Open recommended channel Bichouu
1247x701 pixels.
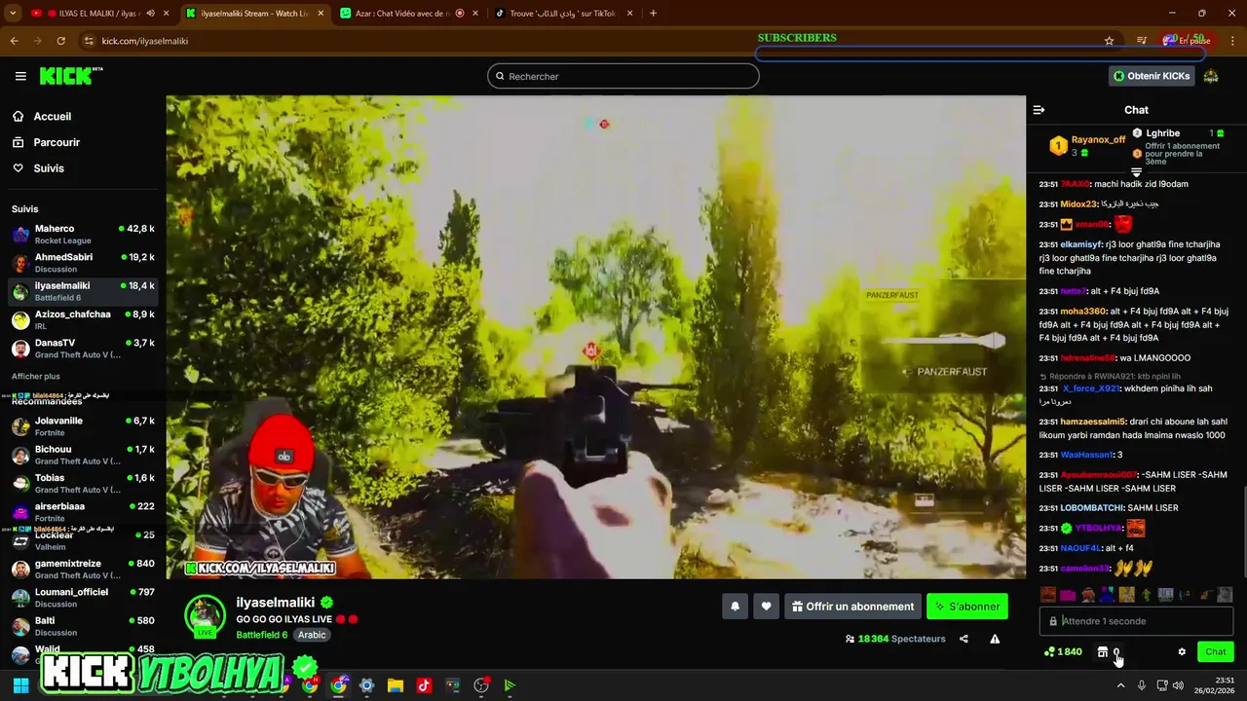point(83,455)
